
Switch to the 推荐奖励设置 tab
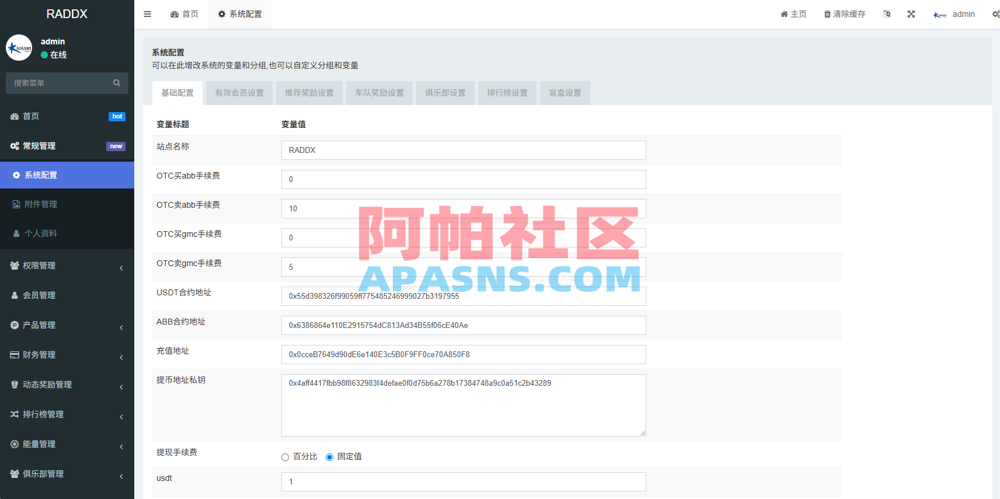pyautogui.click(x=309, y=93)
